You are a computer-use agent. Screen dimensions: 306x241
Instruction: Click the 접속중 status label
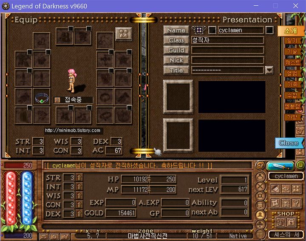point(73,100)
